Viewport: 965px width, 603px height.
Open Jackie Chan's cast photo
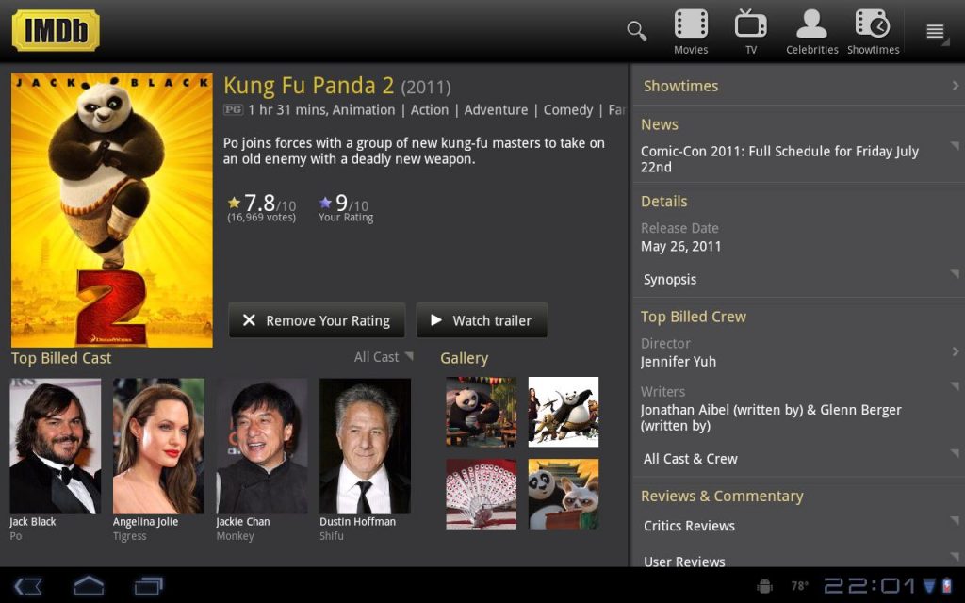click(262, 446)
